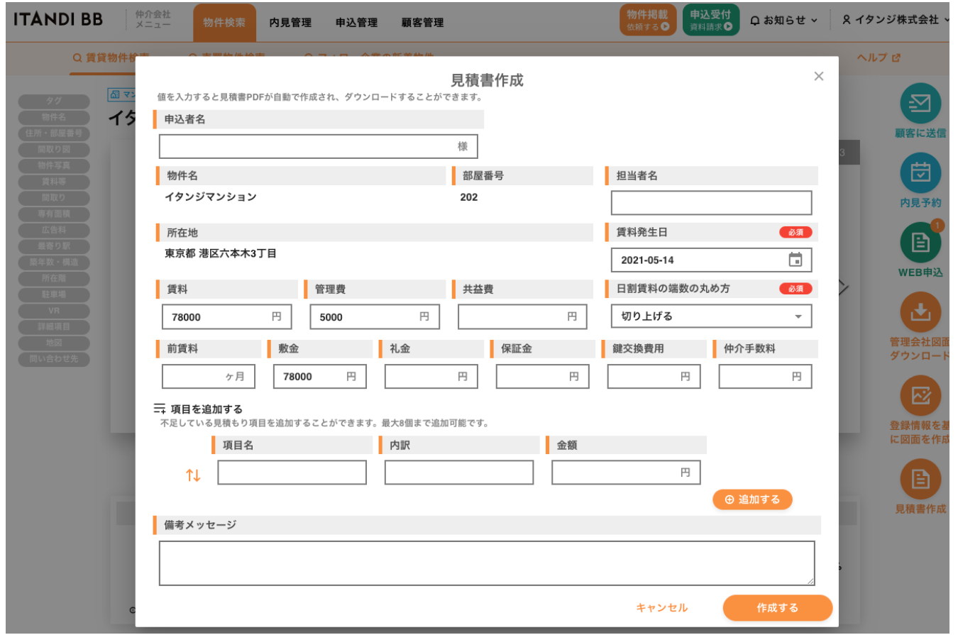Click the お知らせ bell notification
Viewport: 958px width, 635px height.
[784, 21]
